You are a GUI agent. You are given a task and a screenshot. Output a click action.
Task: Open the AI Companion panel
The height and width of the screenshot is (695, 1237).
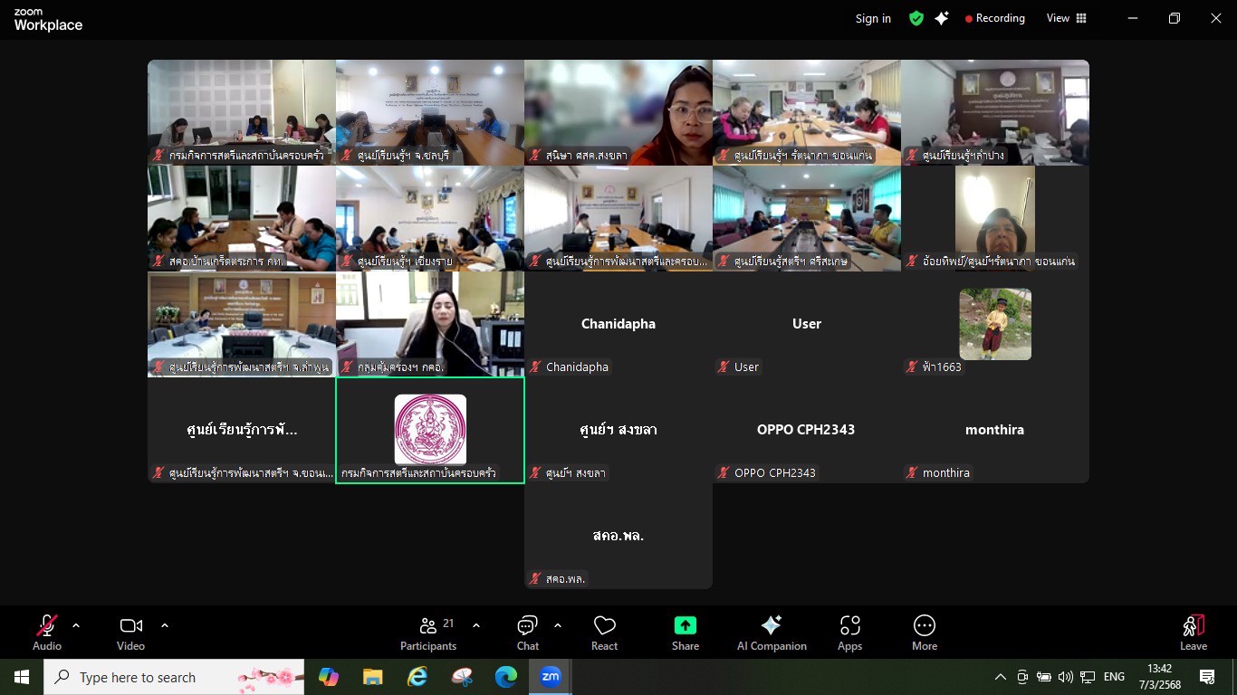tap(772, 632)
